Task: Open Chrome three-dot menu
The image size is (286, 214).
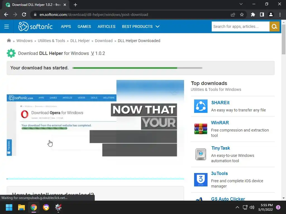Action: point(280,14)
